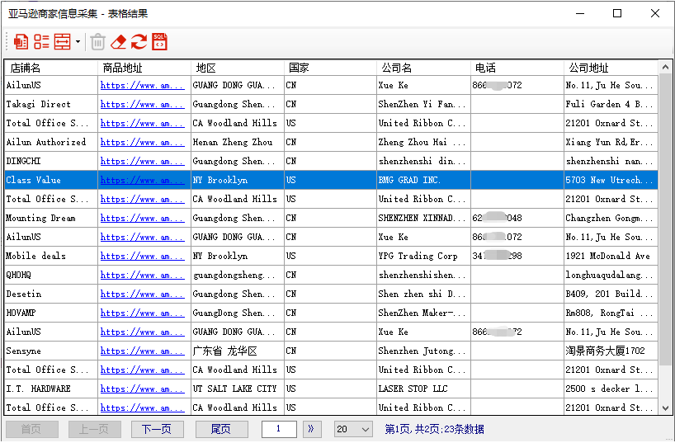This screenshot has width=675, height=443.
Task: Click the go-to-page double arrow button
Action: (311, 429)
